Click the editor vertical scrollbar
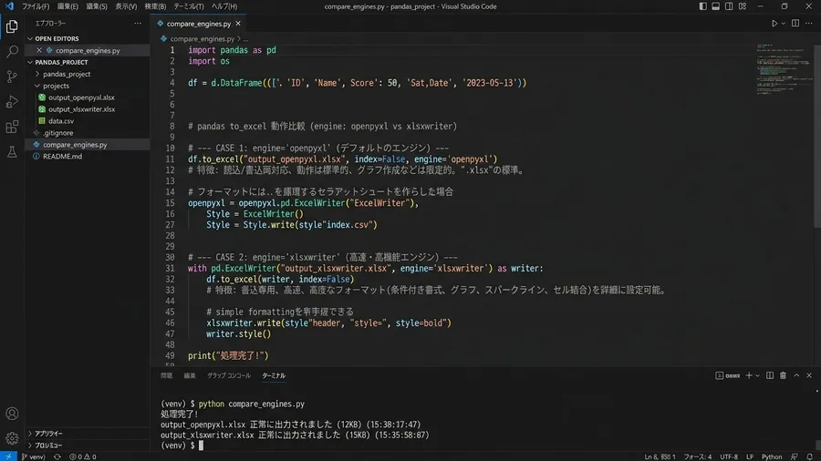821x461 pixels. tap(816, 136)
